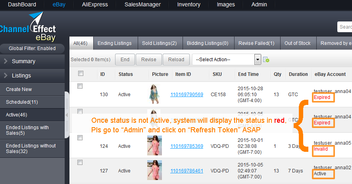This screenshot has width=352, height=184.
Task: Select Create New in sidebar
Action: coord(32,89)
